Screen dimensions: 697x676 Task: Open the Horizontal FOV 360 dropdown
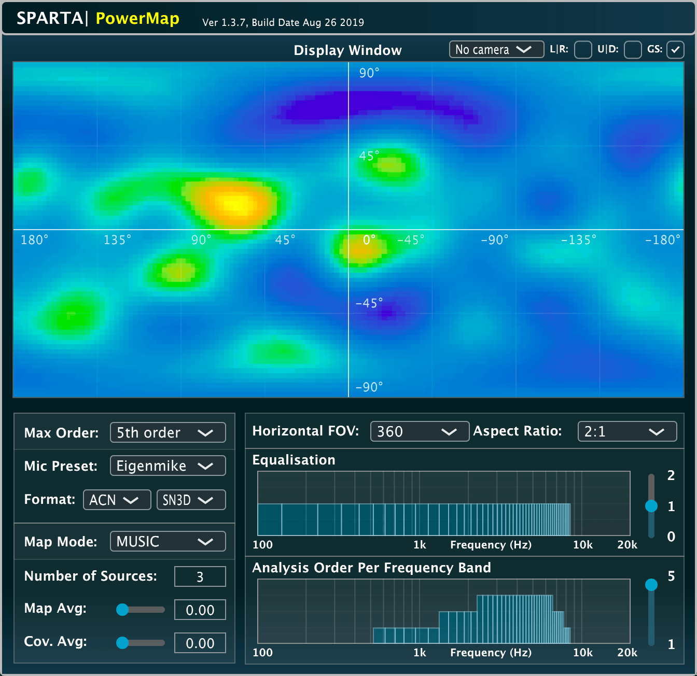pyautogui.click(x=419, y=431)
